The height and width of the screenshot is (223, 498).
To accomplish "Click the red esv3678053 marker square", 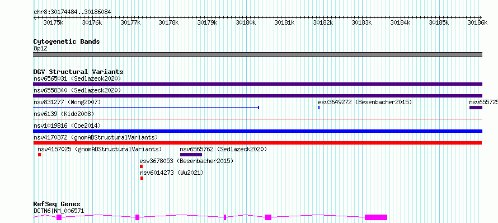I will (x=142, y=166).
